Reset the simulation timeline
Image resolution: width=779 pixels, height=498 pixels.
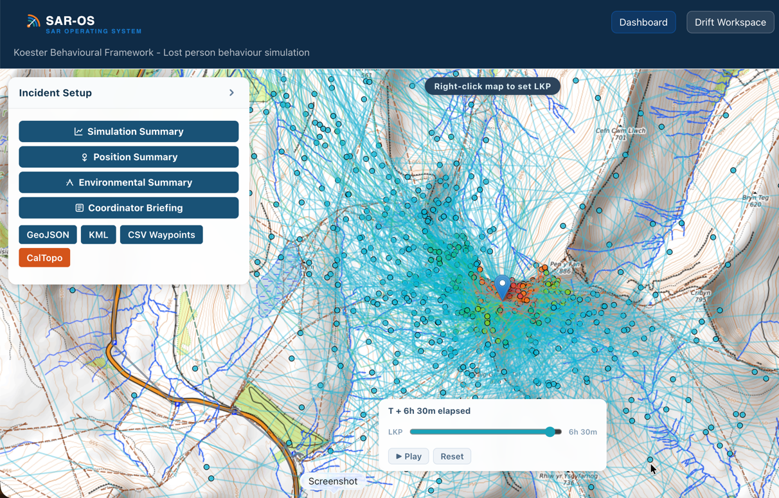point(452,456)
